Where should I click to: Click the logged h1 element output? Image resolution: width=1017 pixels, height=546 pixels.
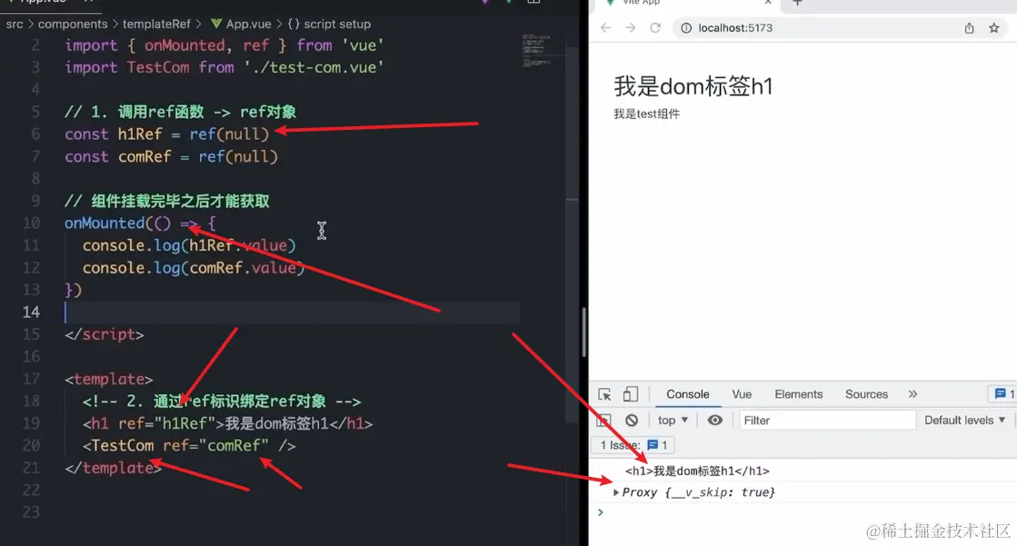click(x=697, y=471)
